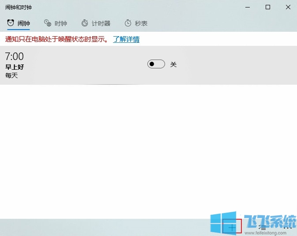297x236 pixels.
Task: Minimize the 闹钟和时钟 window
Action: tap(248, 7)
